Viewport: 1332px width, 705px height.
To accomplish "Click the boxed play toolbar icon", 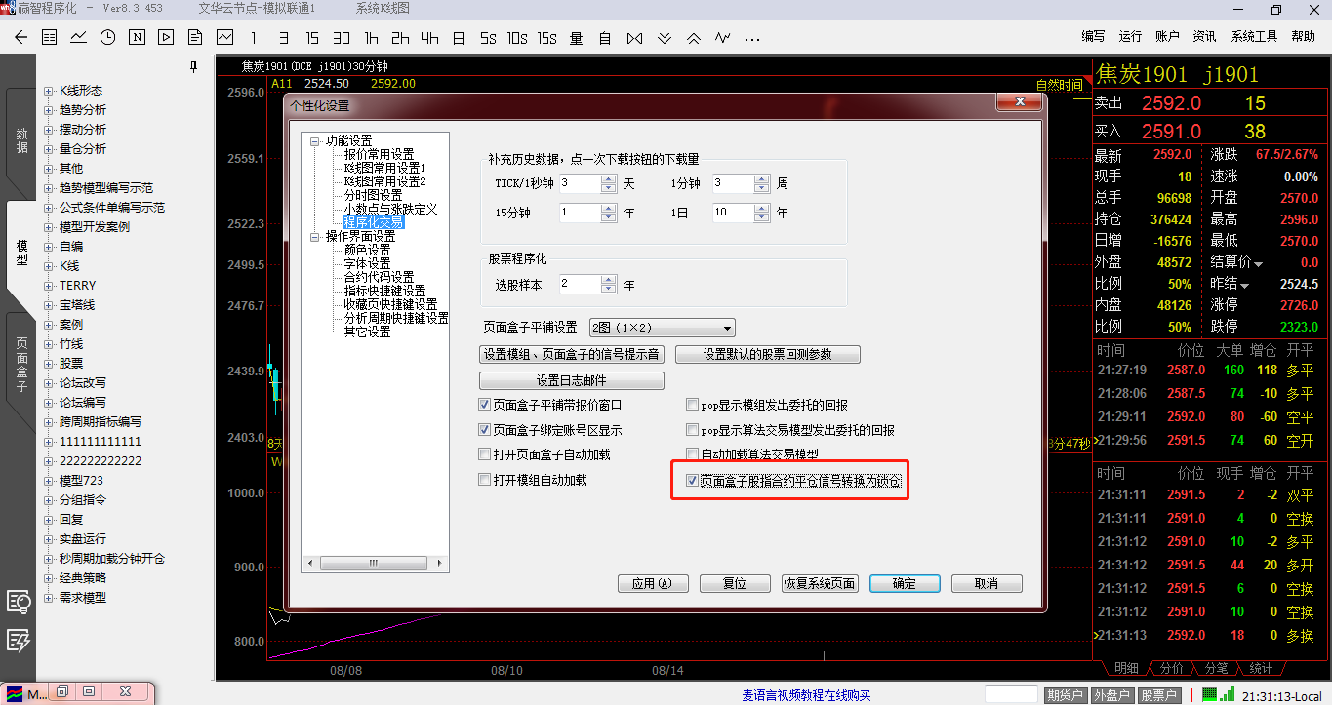I will click(166, 38).
